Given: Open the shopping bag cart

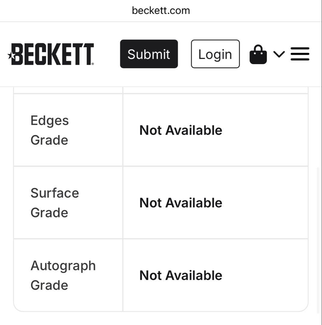Looking at the screenshot, I should point(258,54).
